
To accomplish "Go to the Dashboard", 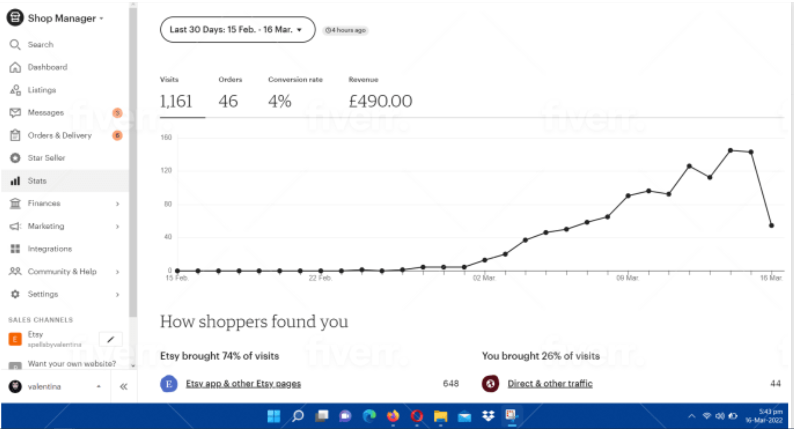I will pos(48,67).
